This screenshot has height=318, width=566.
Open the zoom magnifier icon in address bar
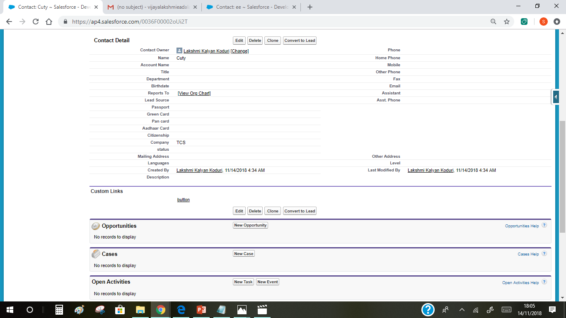pyautogui.click(x=493, y=22)
